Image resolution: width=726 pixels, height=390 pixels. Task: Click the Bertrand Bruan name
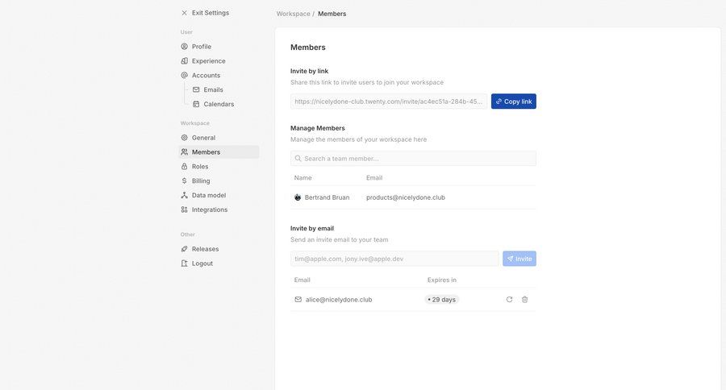pyautogui.click(x=327, y=197)
